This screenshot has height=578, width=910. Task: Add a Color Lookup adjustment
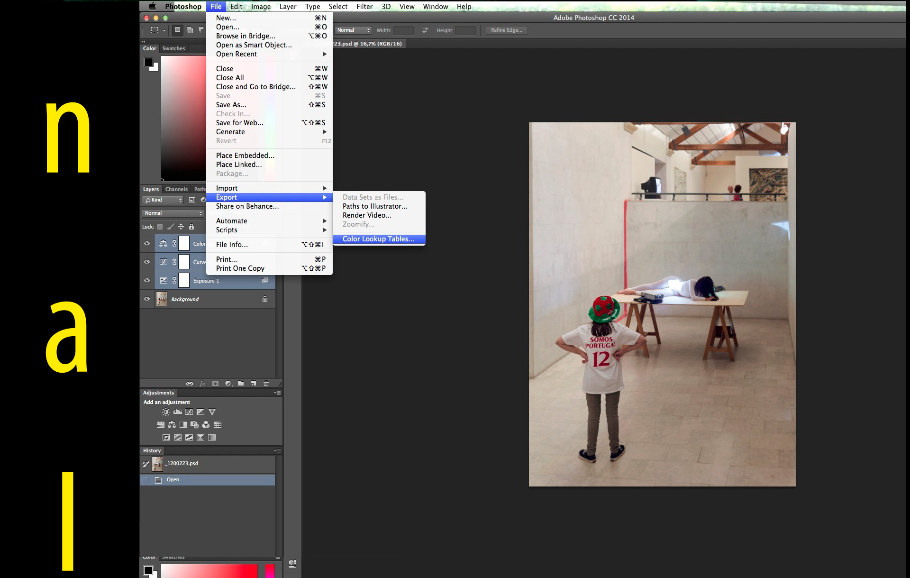point(218,425)
